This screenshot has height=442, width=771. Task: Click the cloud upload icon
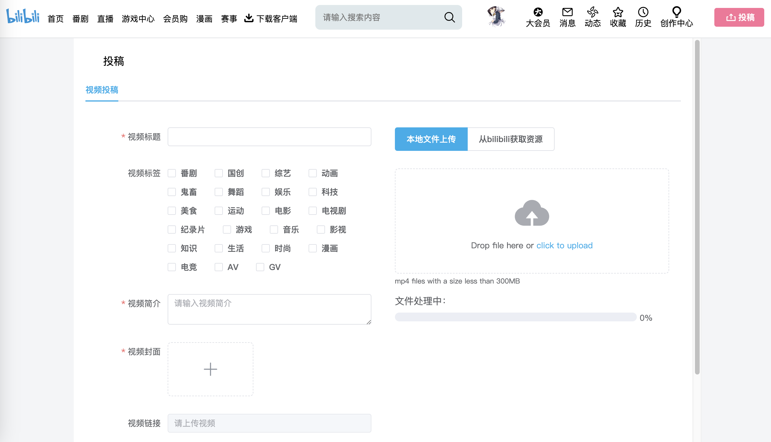pos(532,213)
